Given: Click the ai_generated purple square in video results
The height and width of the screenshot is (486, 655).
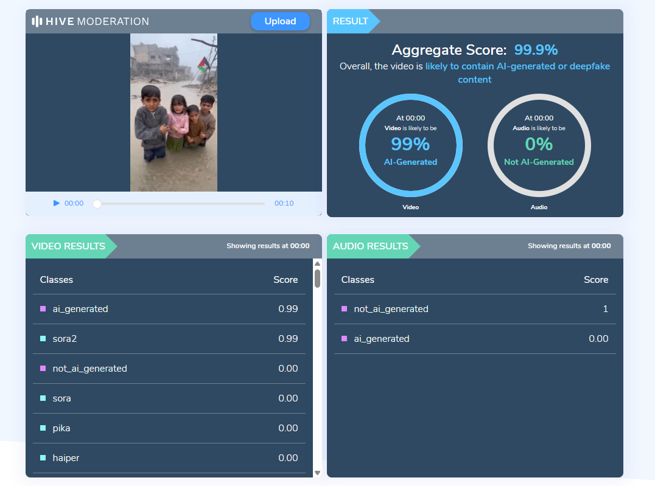Looking at the screenshot, I should (x=43, y=309).
